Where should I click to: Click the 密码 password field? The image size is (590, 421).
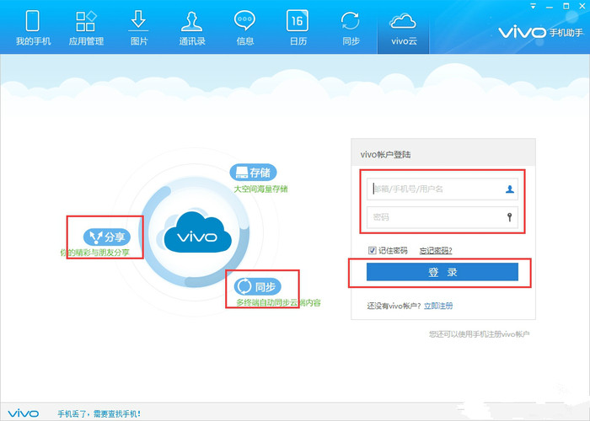pyautogui.click(x=442, y=217)
